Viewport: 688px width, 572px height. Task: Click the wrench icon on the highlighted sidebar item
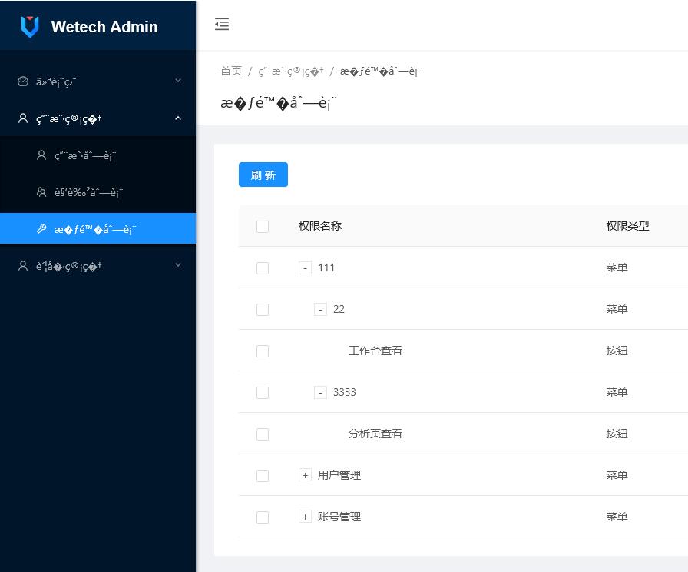pyautogui.click(x=40, y=229)
